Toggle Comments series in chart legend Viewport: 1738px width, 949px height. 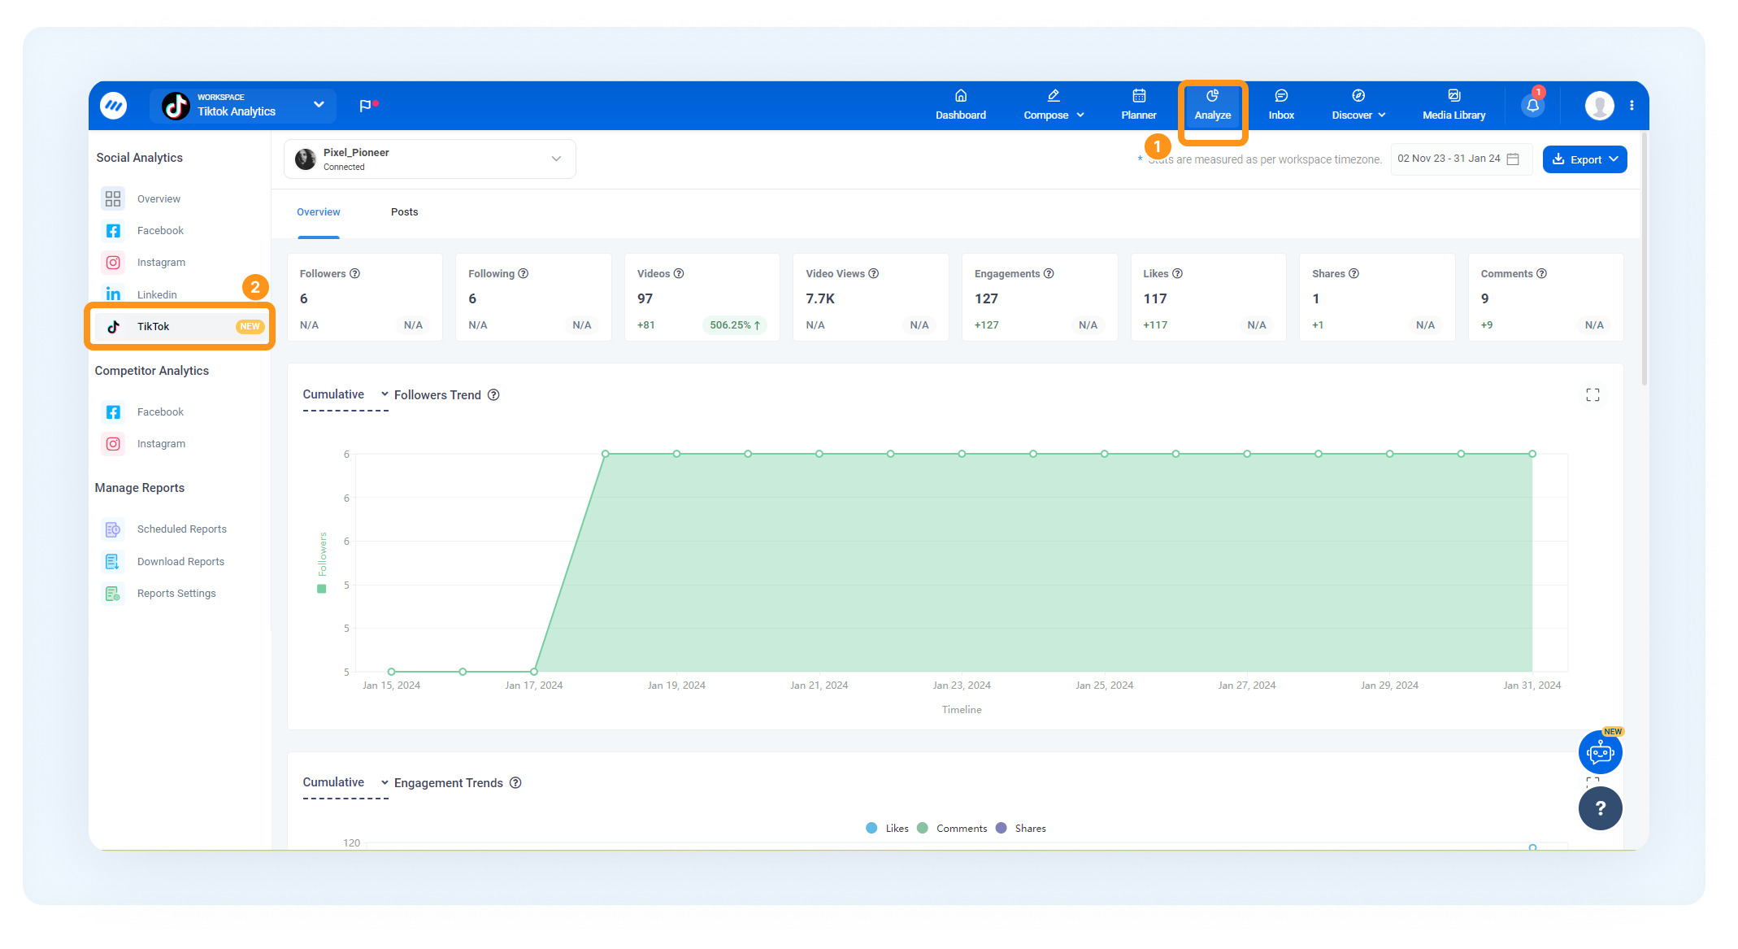tap(952, 829)
